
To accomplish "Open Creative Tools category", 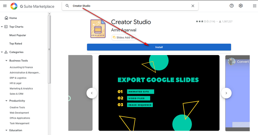I will click(17, 107).
